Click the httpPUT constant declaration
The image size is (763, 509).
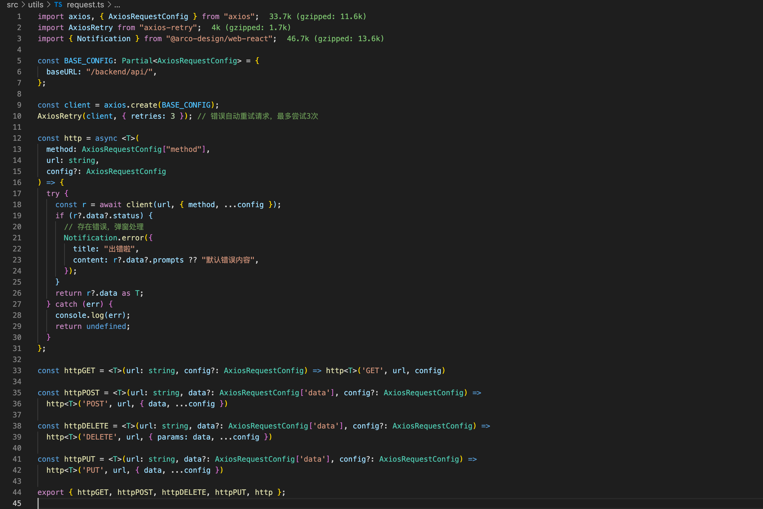coord(80,459)
